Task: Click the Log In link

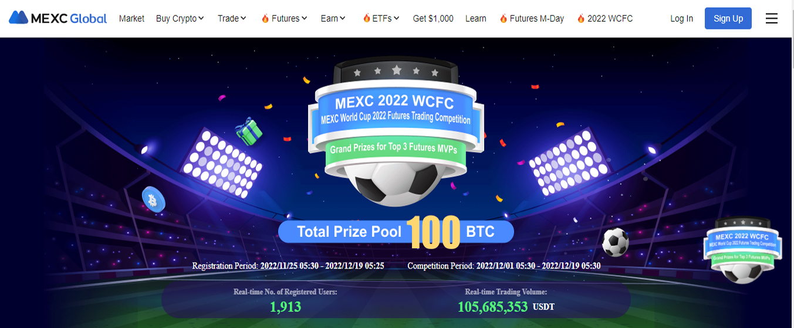Action: [681, 19]
